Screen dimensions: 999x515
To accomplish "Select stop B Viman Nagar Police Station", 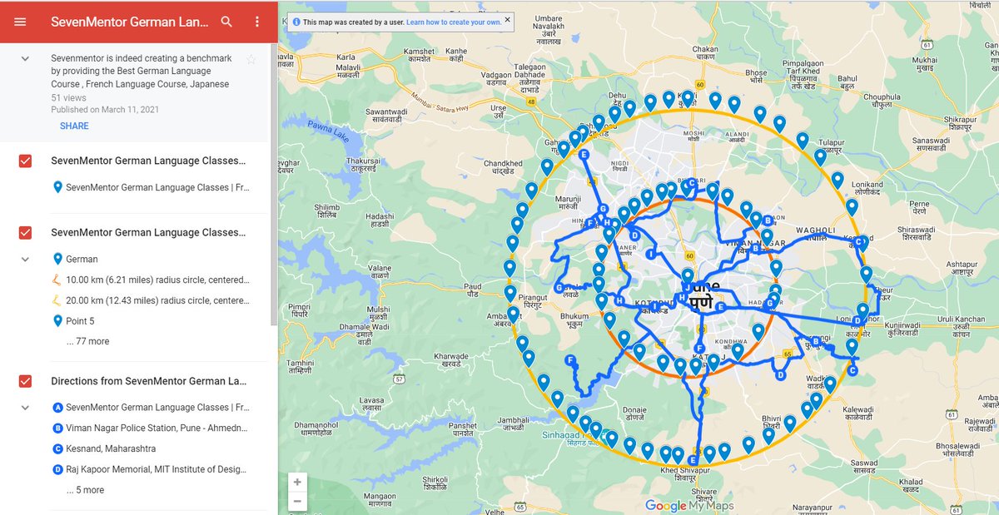I will pos(157,428).
